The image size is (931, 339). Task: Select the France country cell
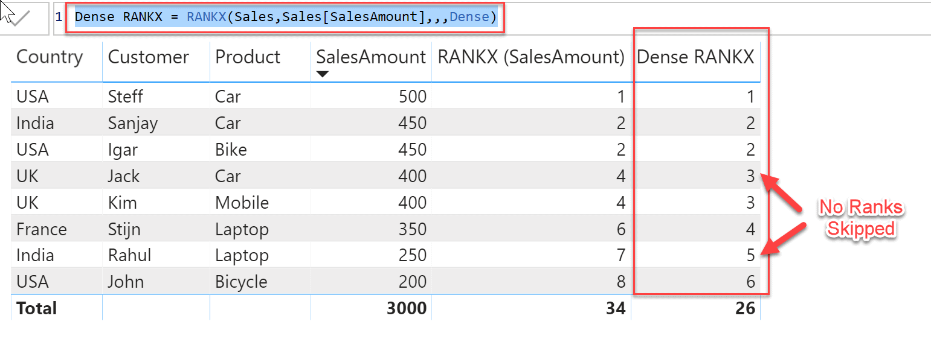[x=42, y=229]
